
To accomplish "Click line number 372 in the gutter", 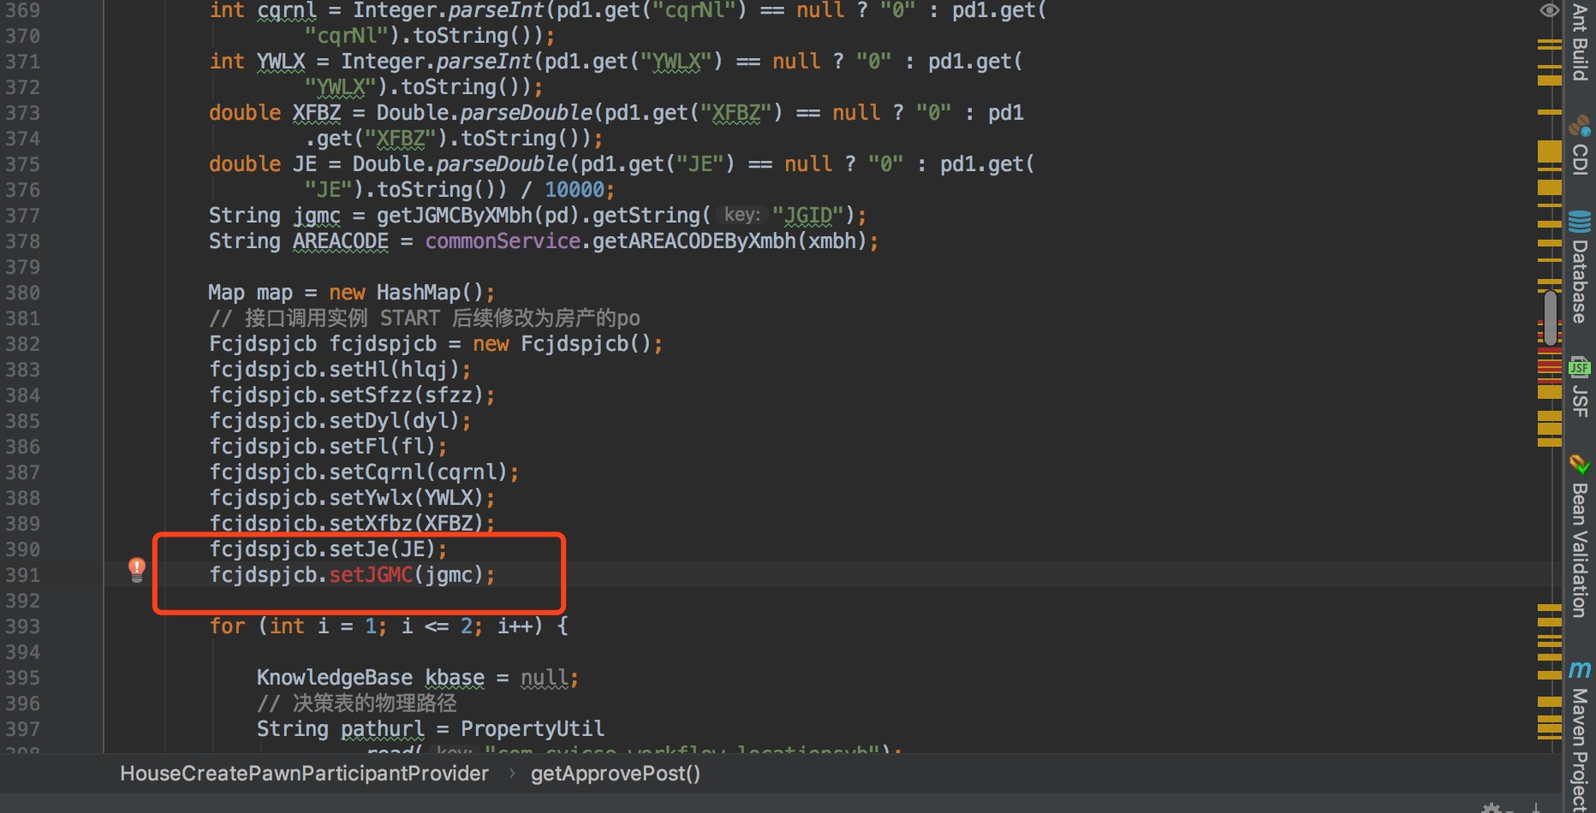I will tap(22, 87).
